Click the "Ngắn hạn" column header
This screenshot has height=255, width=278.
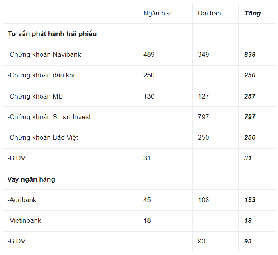(x=158, y=13)
